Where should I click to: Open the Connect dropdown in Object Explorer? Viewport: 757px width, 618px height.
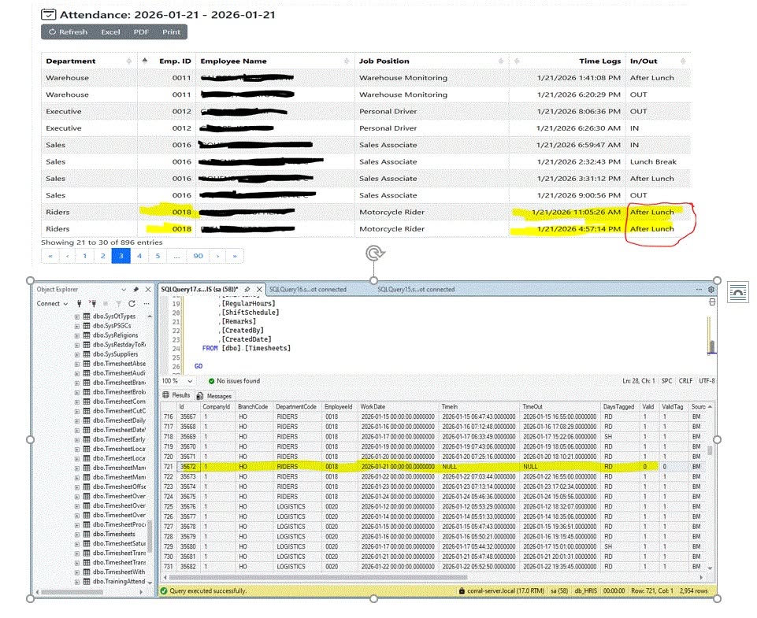[x=52, y=303]
